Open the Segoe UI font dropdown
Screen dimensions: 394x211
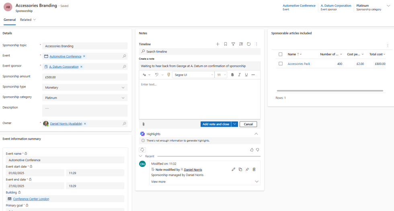[x=193, y=75]
